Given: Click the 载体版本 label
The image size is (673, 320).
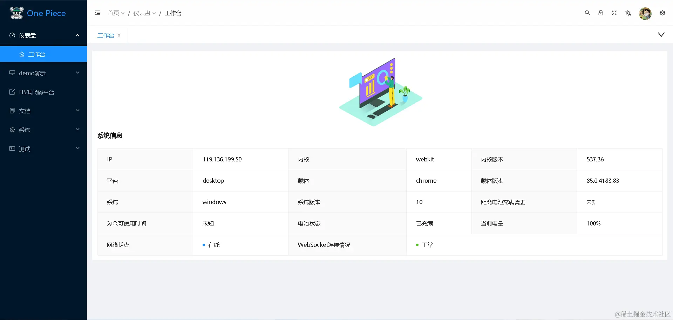Looking at the screenshot, I should pyautogui.click(x=492, y=181).
